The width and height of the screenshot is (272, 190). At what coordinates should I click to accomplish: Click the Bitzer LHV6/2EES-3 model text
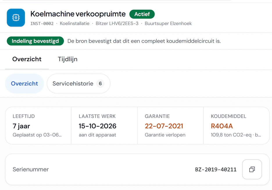tap(117, 23)
